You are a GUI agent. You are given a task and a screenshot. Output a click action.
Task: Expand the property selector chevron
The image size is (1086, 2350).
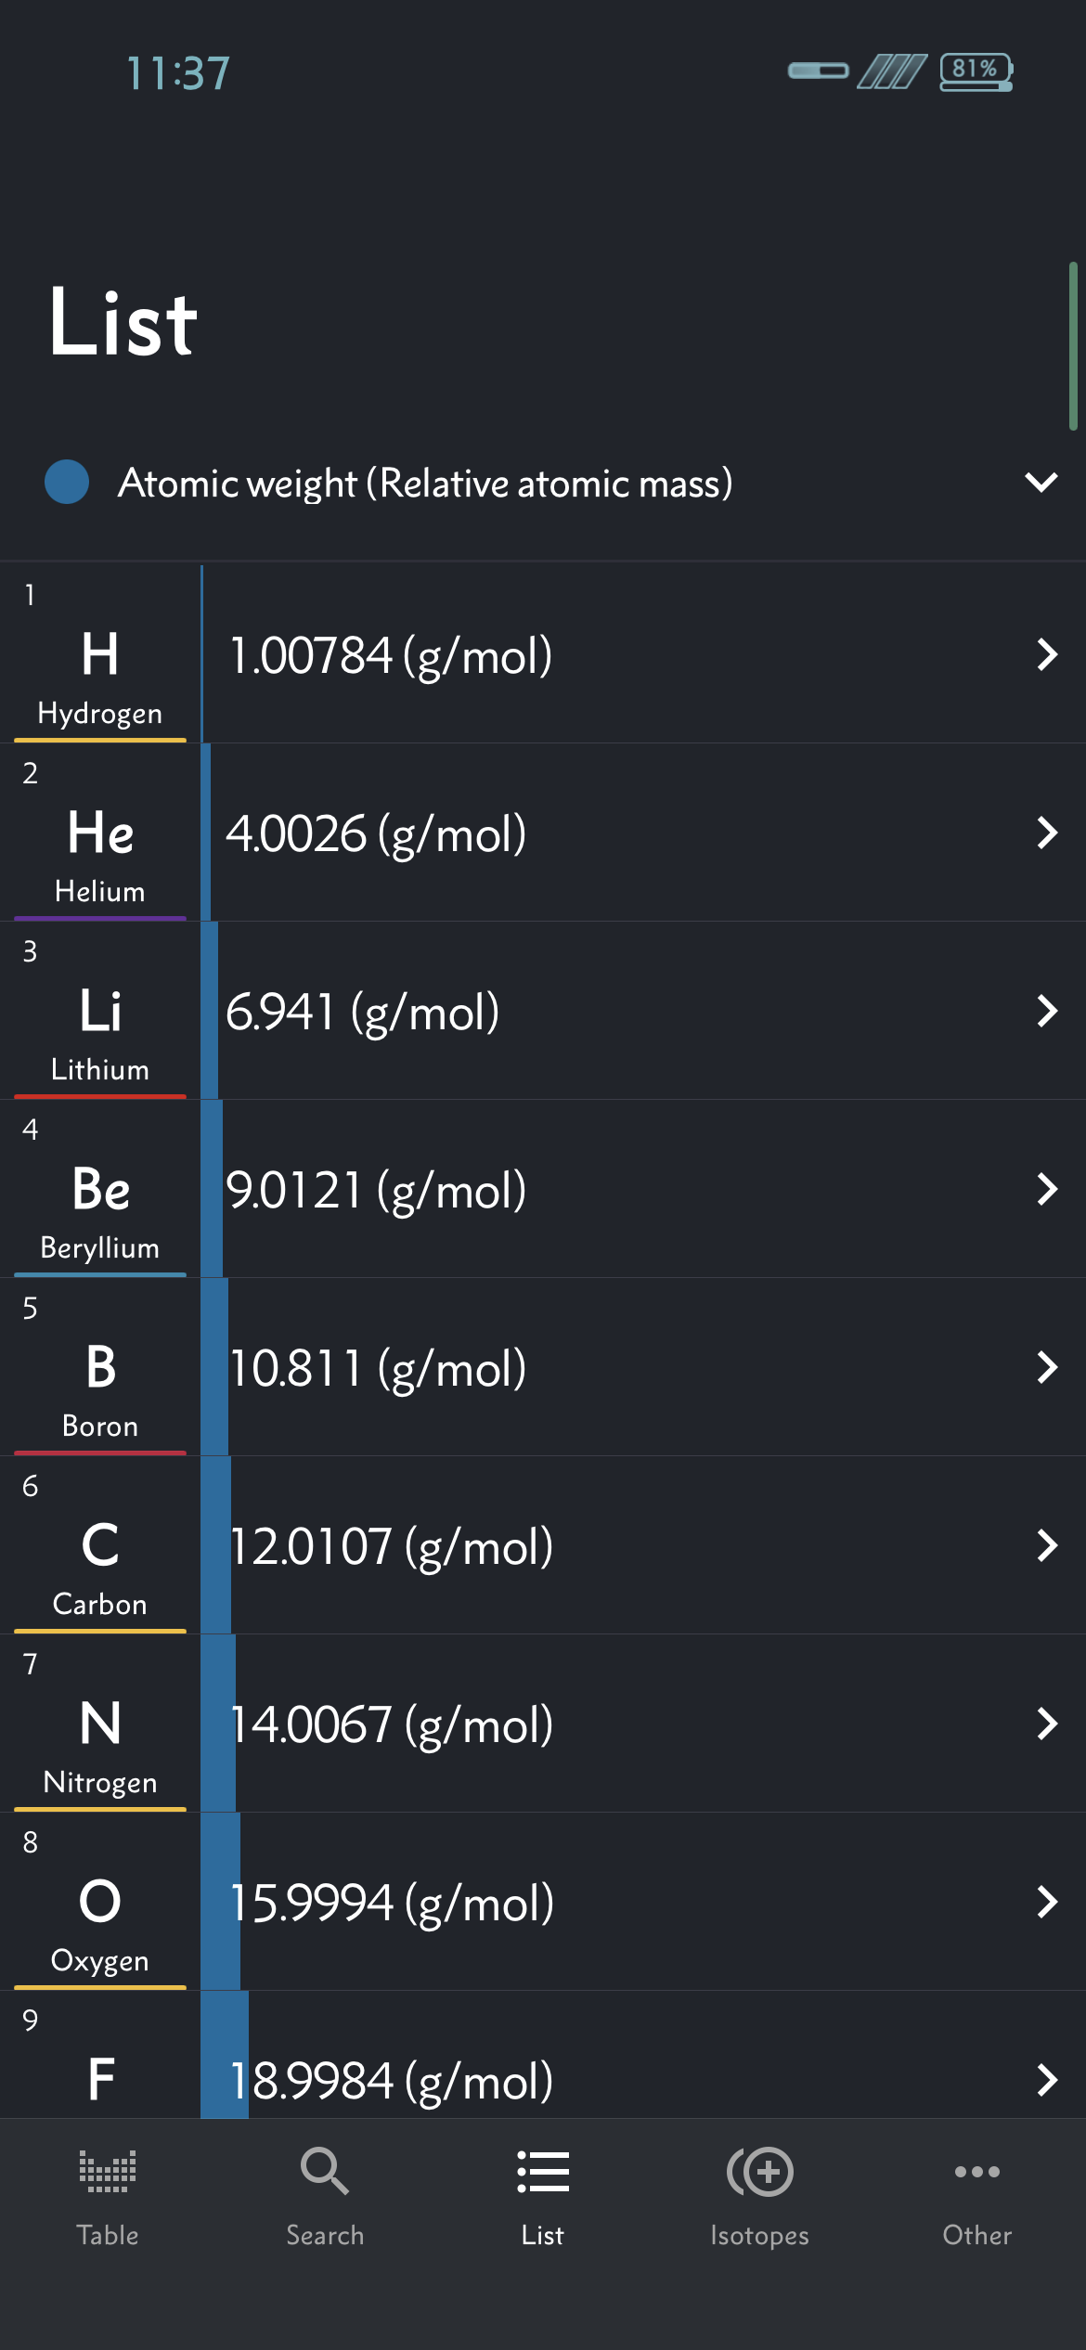1041,483
